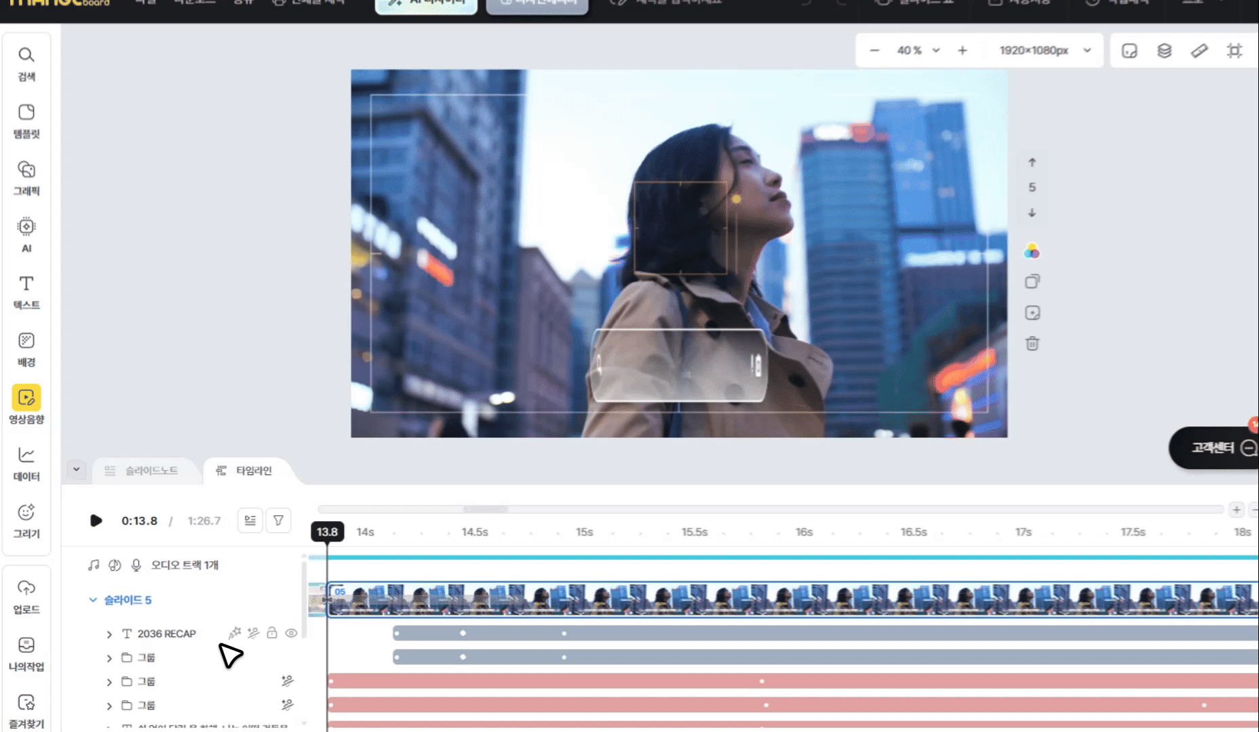Expand the 2036 RECAP text layer

tap(109, 634)
